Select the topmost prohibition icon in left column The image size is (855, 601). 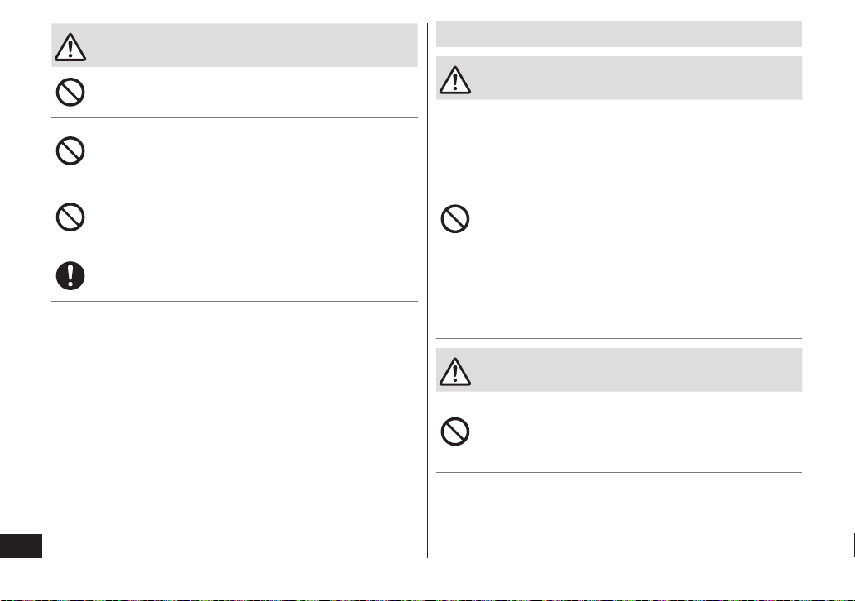(x=70, y=92)
